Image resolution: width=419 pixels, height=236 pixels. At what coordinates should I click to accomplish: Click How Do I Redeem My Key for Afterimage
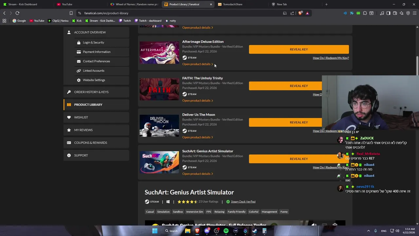pos(331,58)
